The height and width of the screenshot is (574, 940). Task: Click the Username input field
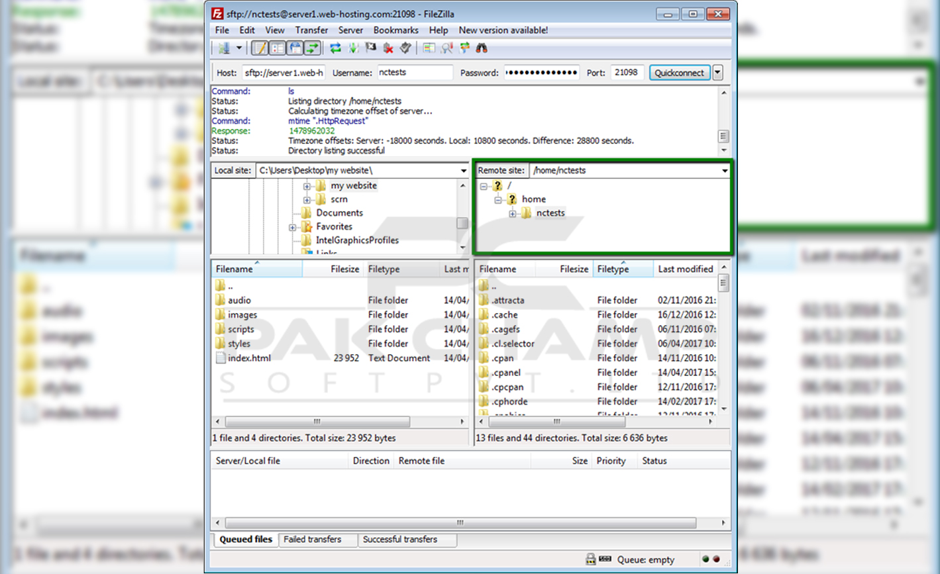pyautogui.click(x=415, y=73)
